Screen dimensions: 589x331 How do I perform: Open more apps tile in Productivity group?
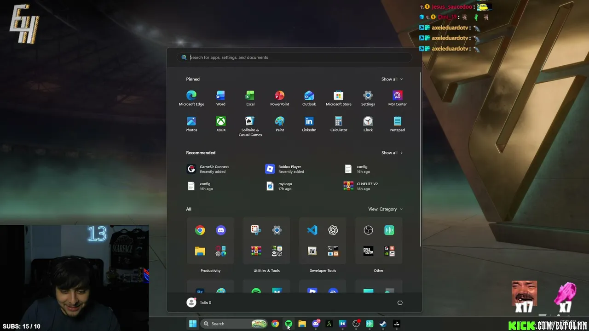(x=221, y=251)
